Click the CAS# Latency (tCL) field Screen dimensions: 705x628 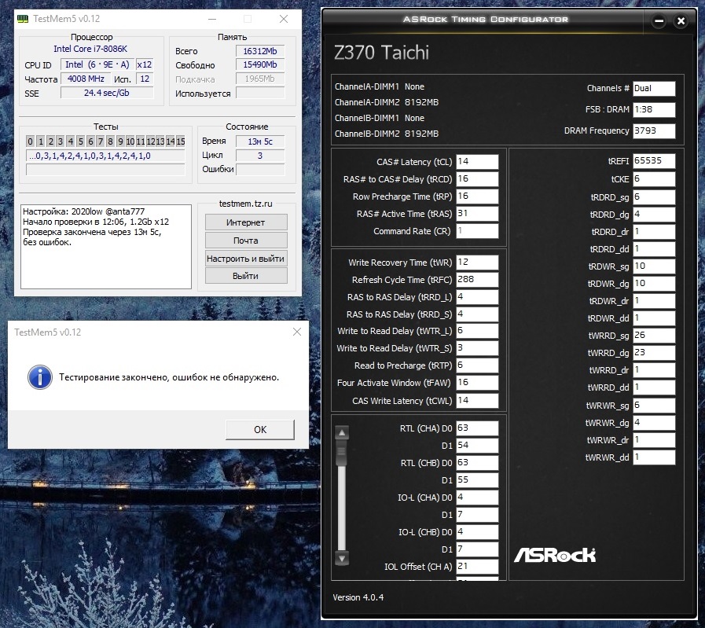pos(477,162)
